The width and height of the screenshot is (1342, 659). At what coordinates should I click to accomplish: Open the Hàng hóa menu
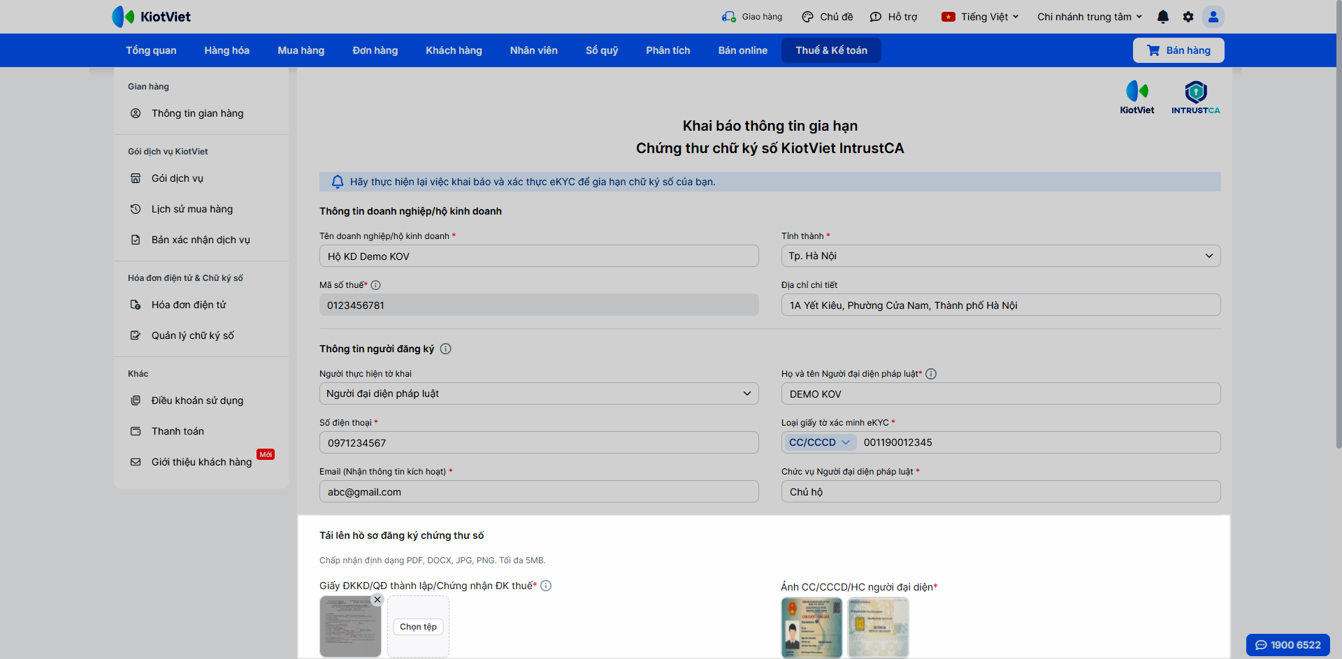pos(227,50)
